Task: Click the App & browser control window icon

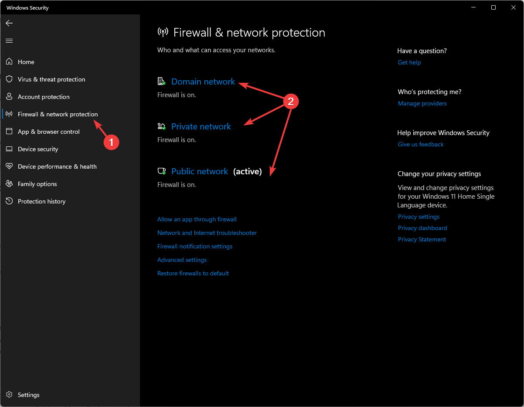Action: (9, 132)
